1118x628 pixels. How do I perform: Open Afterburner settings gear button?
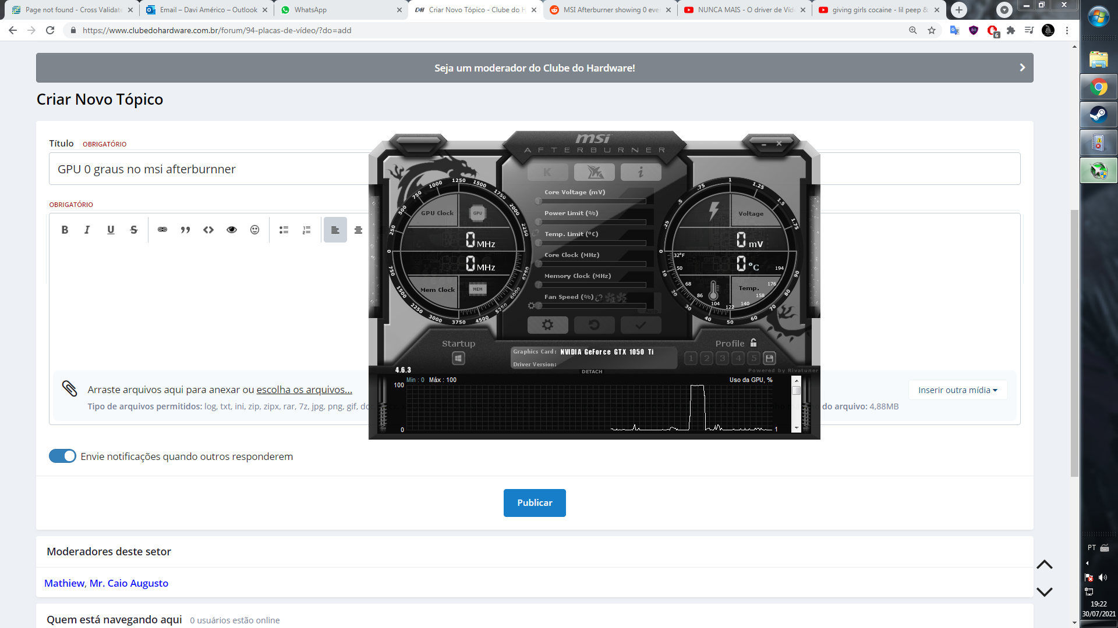pyautogui.click(x=547, y=325)
